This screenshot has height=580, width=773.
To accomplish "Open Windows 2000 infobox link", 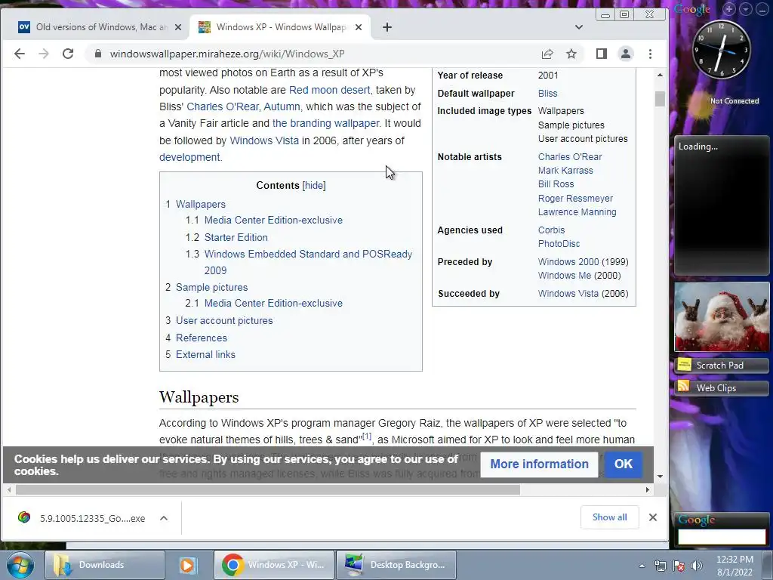I will [x=568, y=262].
